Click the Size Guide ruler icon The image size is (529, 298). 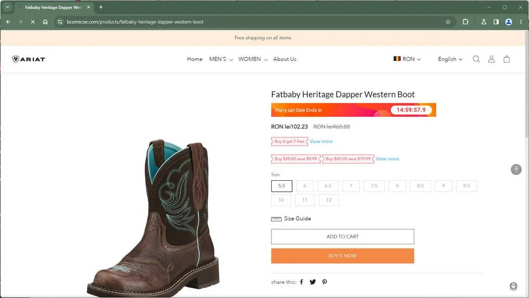click(x=276, y=219)
